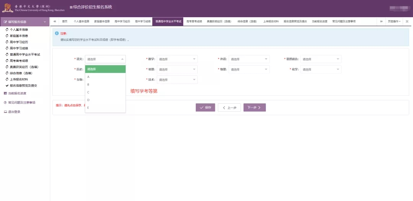The width and height of the screenshot is (413, 201).
Task: Click the tab scroll-right double arrow icon
Action: pyautogui.click(x=381, y=21)
